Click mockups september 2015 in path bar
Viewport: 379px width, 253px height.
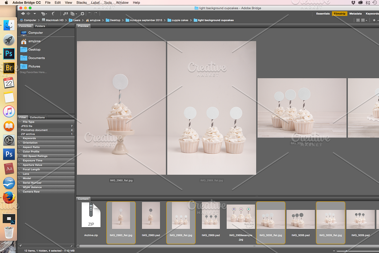144,20
